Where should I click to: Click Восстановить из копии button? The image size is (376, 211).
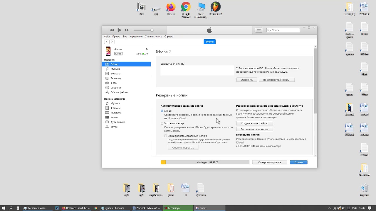[x=254, y=129]
